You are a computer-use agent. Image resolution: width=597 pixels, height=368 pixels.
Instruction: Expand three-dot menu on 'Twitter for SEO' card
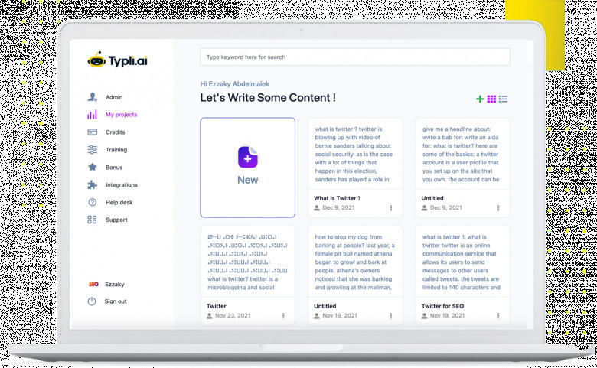(x=499, y=315)
